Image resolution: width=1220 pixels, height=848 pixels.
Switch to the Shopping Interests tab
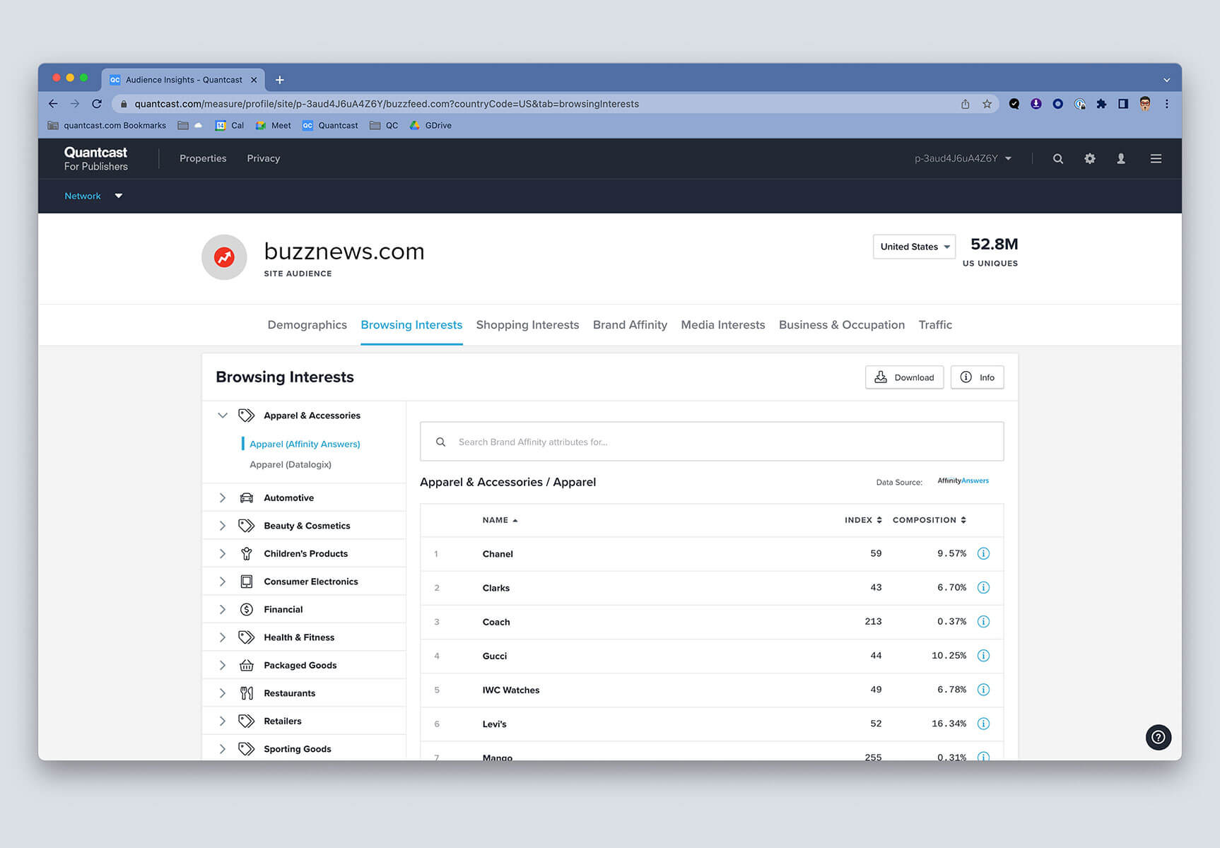coord(527,325)
